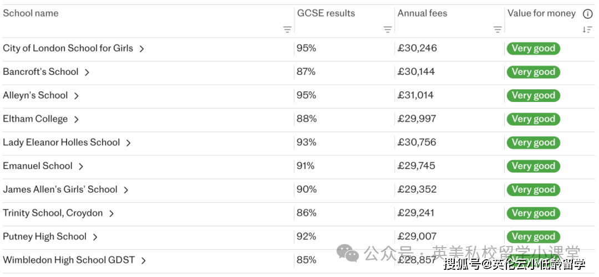Screen dimensions: 599x277
Task: Click the Value for money info icon
Action: point(587,14)
